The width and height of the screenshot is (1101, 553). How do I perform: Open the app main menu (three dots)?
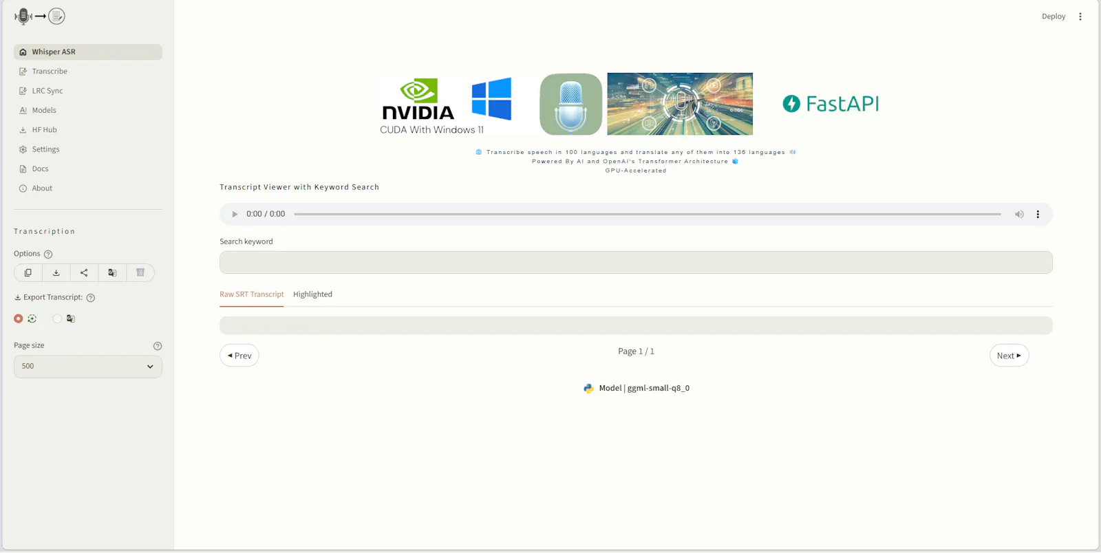tap(1080, 17)
